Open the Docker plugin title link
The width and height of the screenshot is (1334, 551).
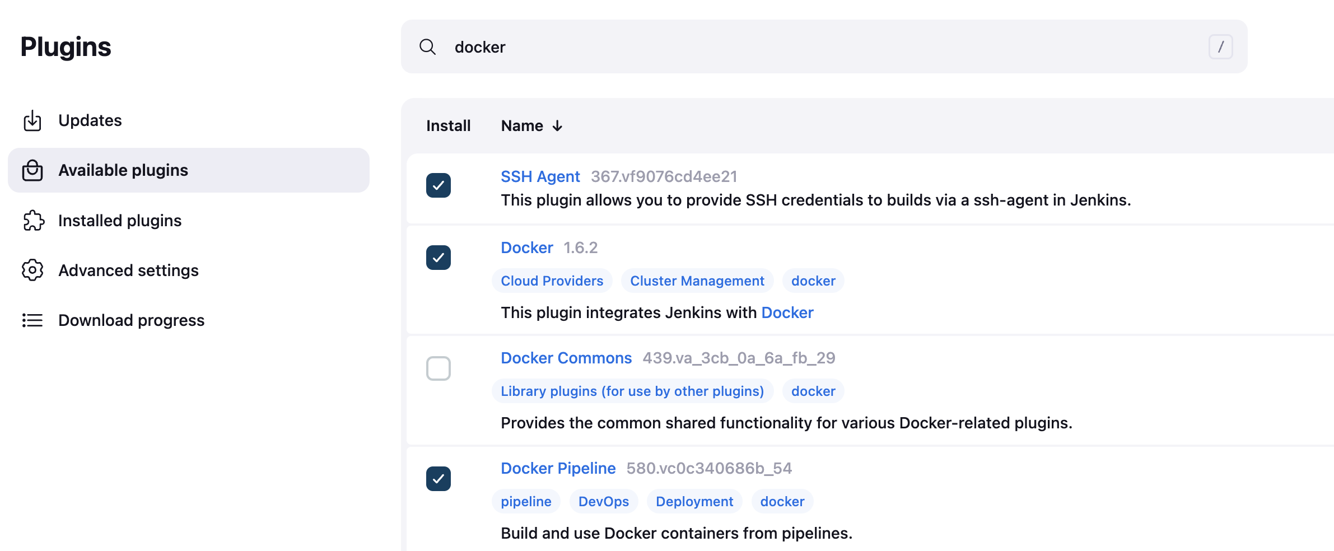pos(527,248)
